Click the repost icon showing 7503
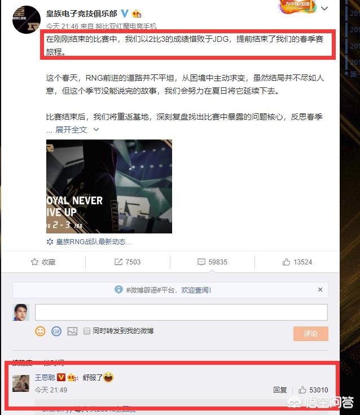This screenshot has width=360, height=415. 118,262
